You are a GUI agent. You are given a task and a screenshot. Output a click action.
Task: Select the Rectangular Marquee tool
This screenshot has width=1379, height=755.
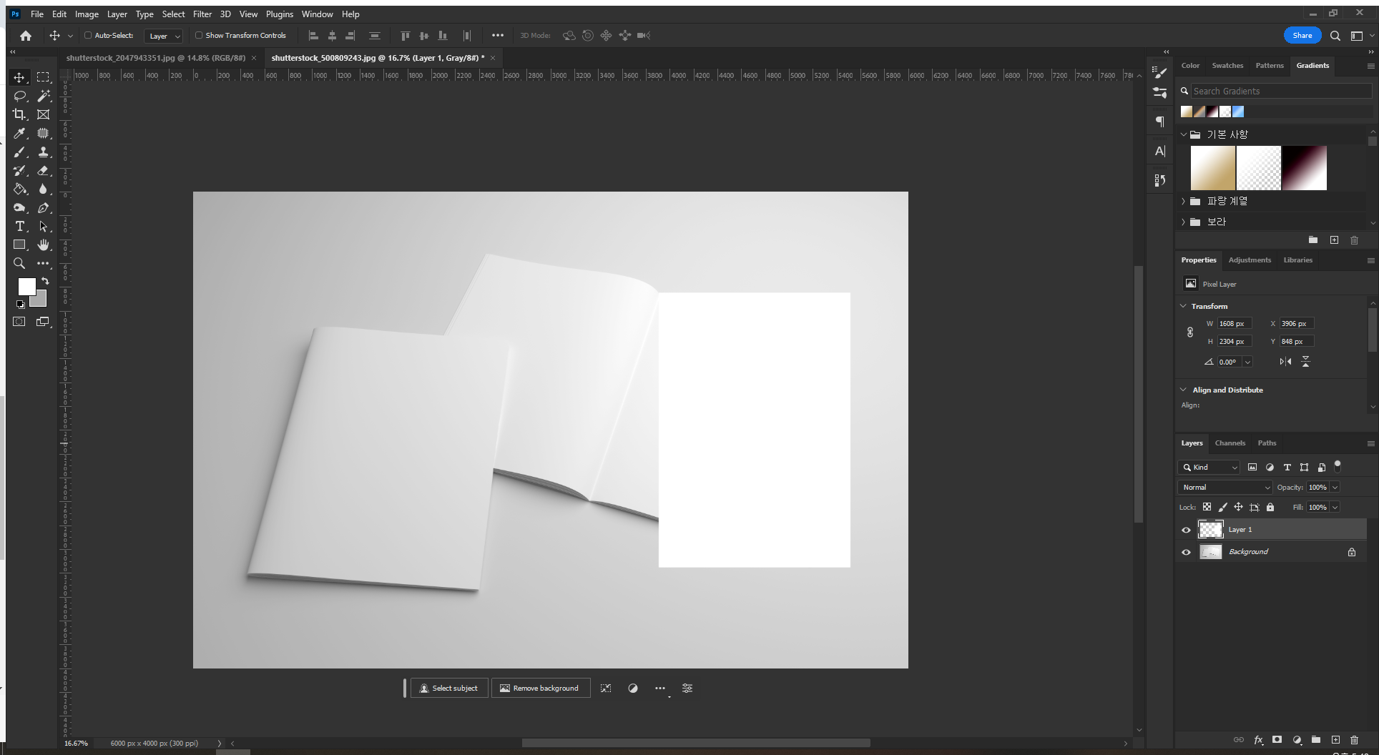(44, 77)
